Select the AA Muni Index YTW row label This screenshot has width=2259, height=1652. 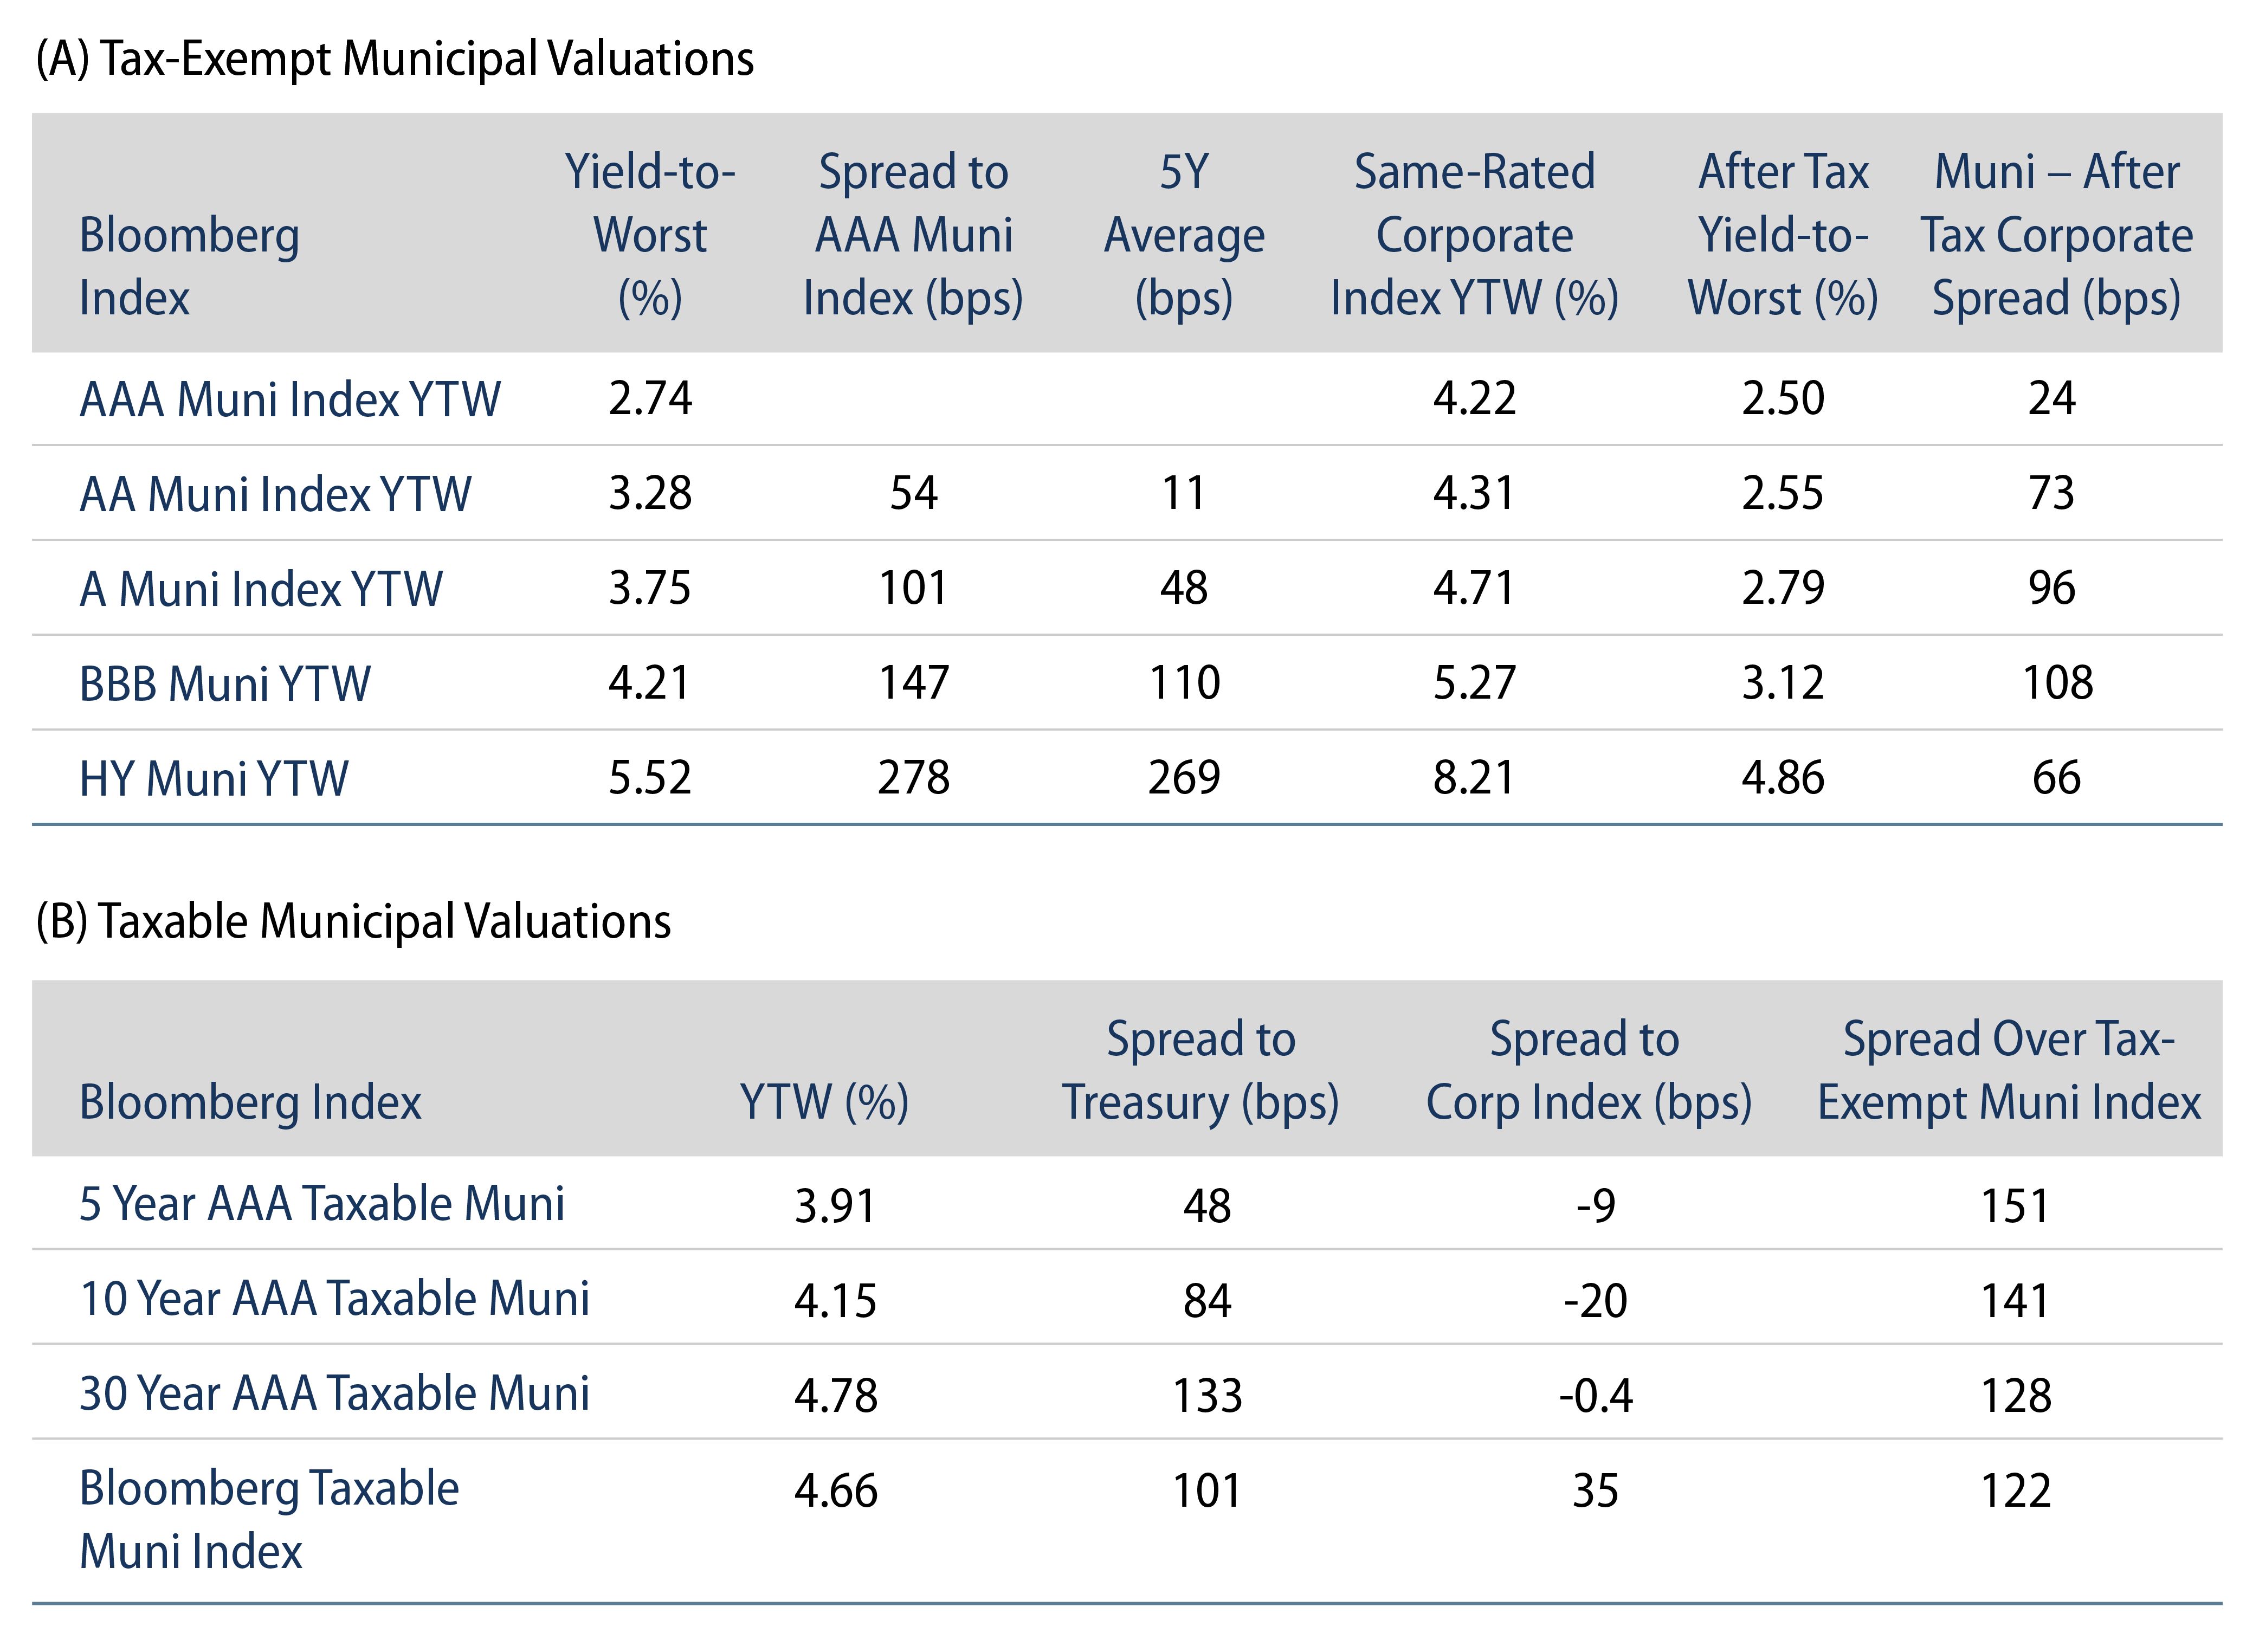(275, 494)
